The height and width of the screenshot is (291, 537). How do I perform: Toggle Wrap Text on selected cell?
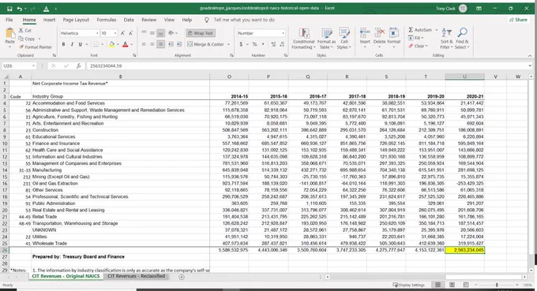point(201,33)
